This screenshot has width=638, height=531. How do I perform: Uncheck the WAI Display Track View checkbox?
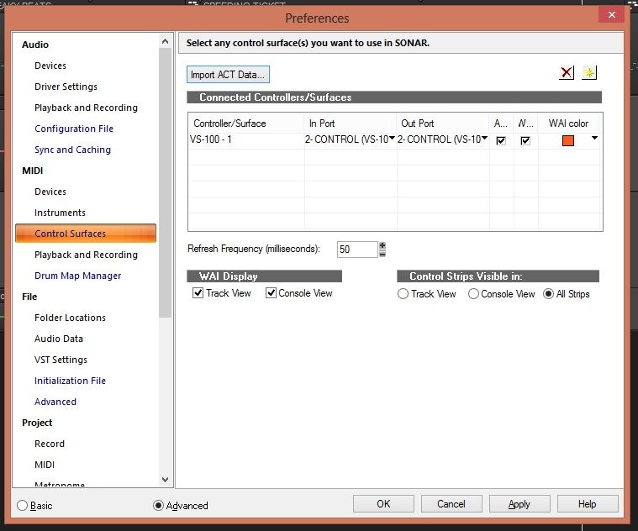(x=198, y=293)
